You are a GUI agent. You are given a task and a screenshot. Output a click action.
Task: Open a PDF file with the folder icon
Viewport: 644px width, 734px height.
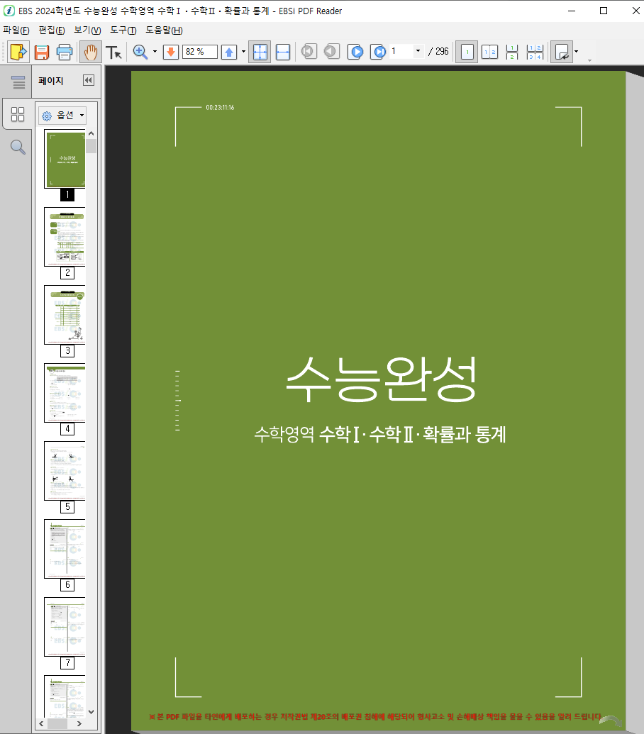(18, 52)
